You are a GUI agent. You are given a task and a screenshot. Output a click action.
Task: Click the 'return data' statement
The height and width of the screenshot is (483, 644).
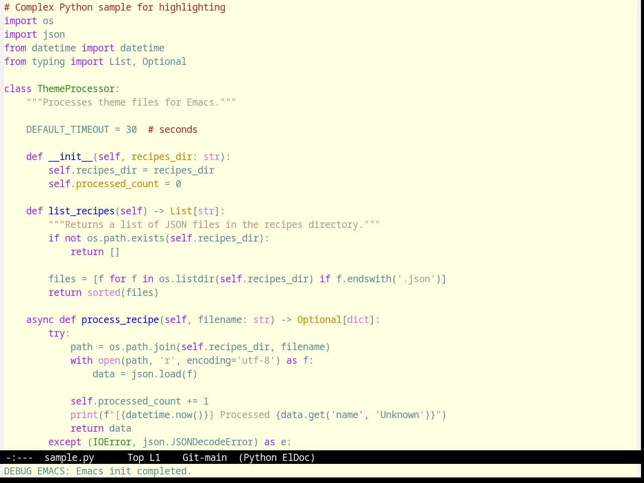pos(101,429)
